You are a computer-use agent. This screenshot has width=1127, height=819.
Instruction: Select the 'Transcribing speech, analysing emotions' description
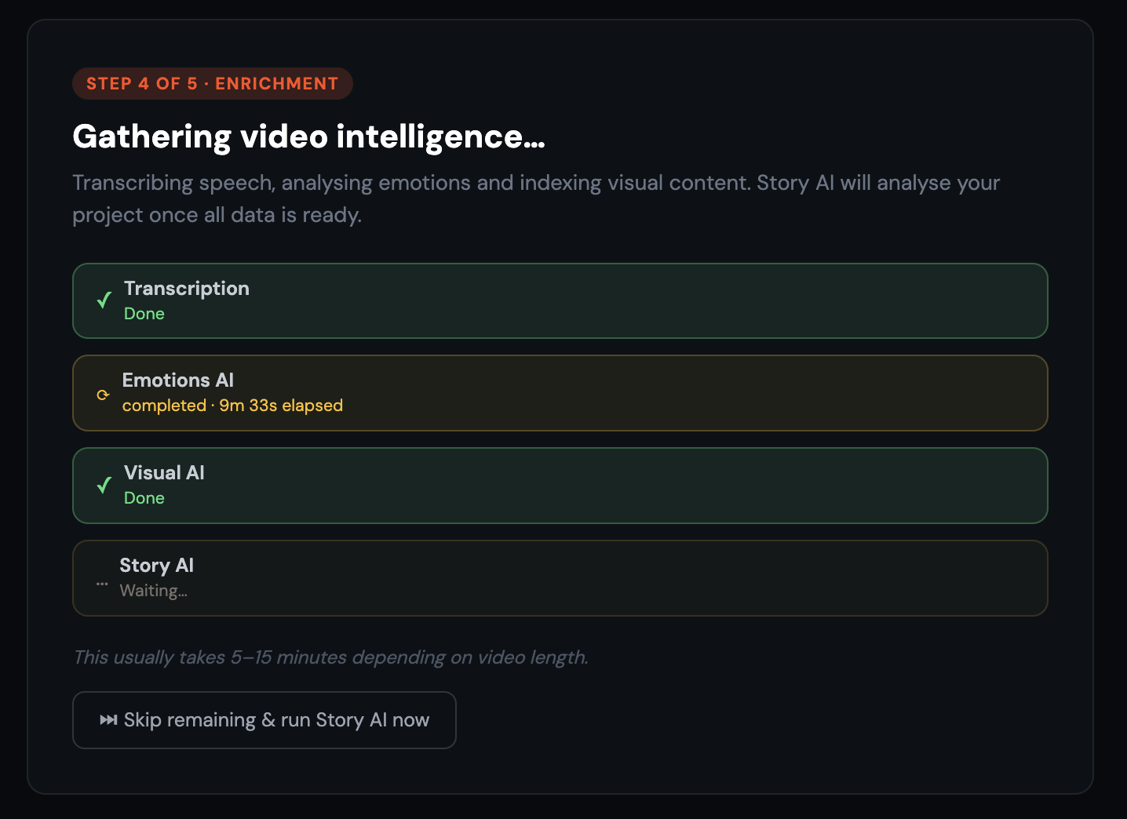[x=536, y=198]
